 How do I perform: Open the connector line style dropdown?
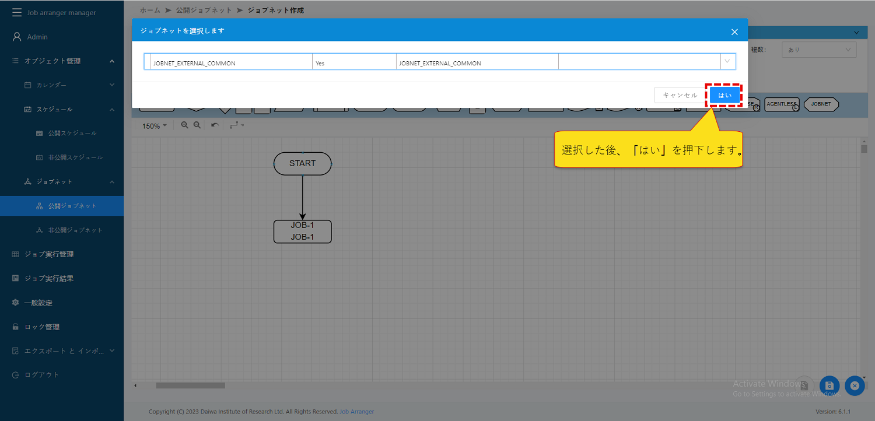pyautogui.click(x=236, y=125)
